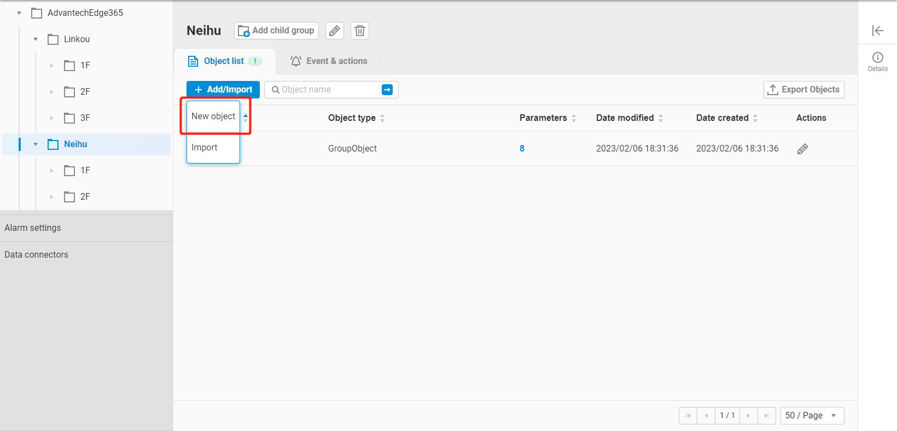Click the Export Objects button
This screenshot has width=897, height=431.
803,90
